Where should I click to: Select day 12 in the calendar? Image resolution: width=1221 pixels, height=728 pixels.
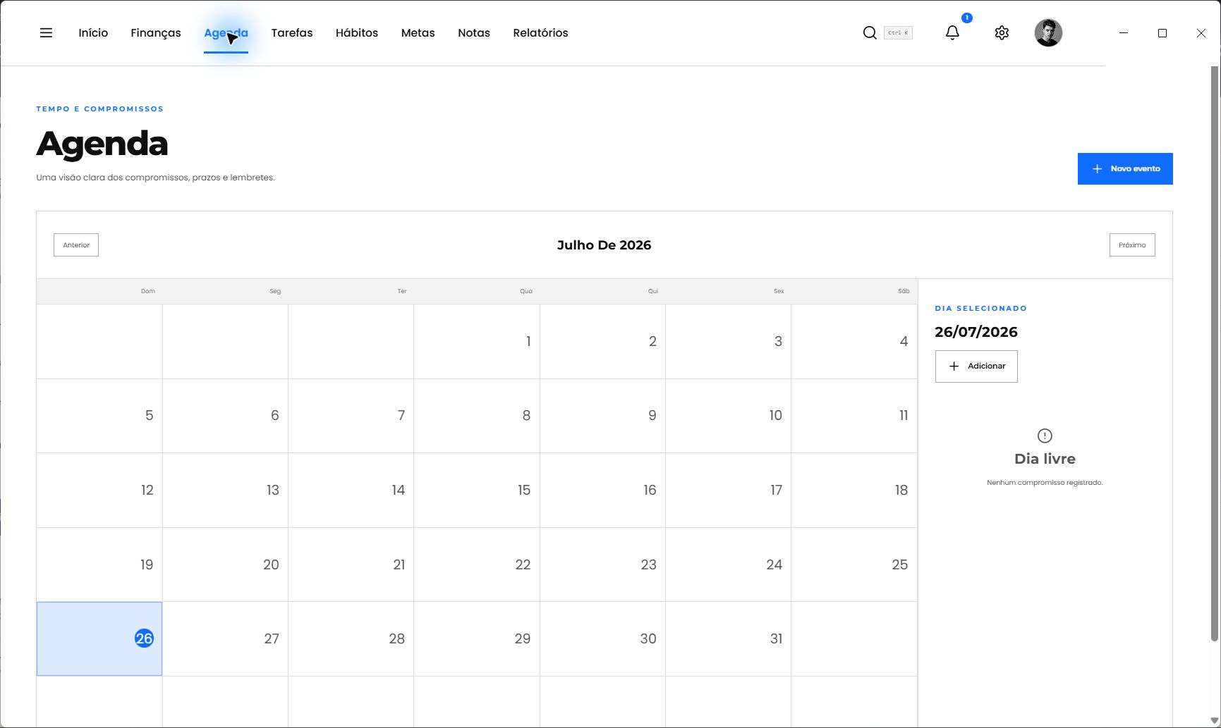(99, 490)
